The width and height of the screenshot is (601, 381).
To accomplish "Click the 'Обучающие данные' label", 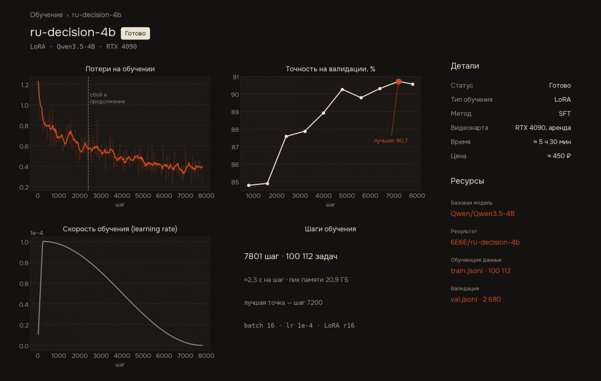I will [476, 260].
